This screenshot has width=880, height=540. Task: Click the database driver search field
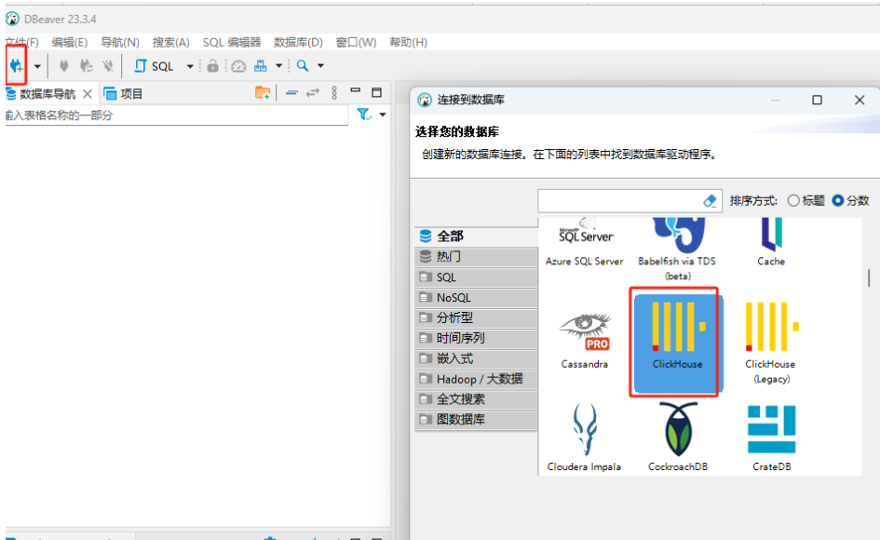click(x=619, y=201)
